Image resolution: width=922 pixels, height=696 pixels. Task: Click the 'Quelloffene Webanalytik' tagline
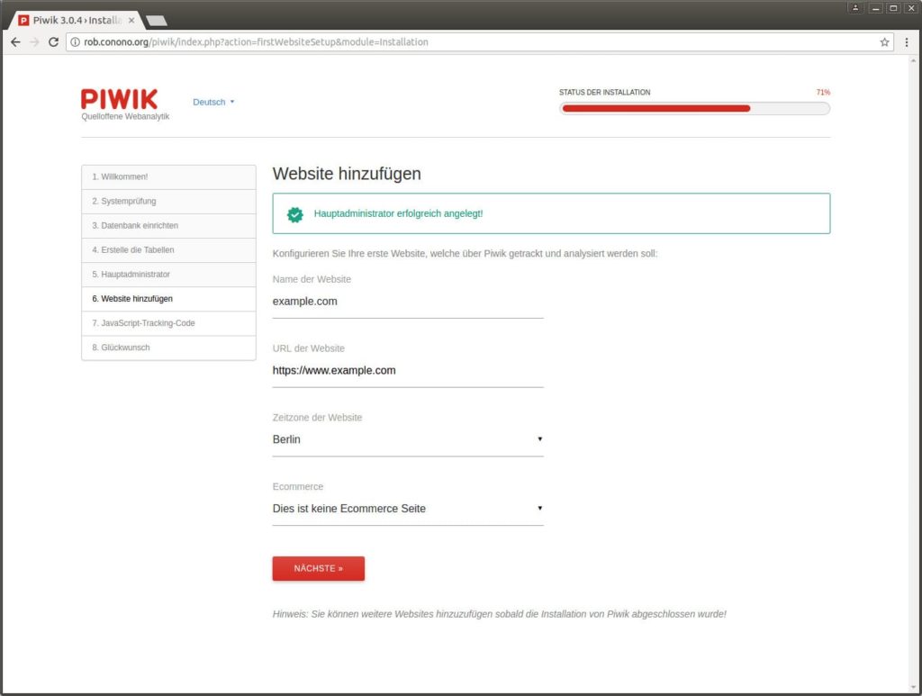(125, 117)
